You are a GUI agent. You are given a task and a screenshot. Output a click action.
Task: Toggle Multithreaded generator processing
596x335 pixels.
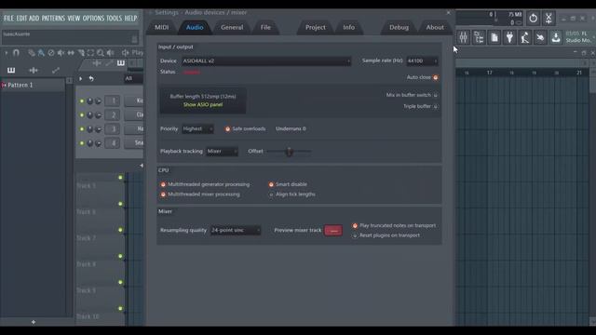[x=163, y=184]
